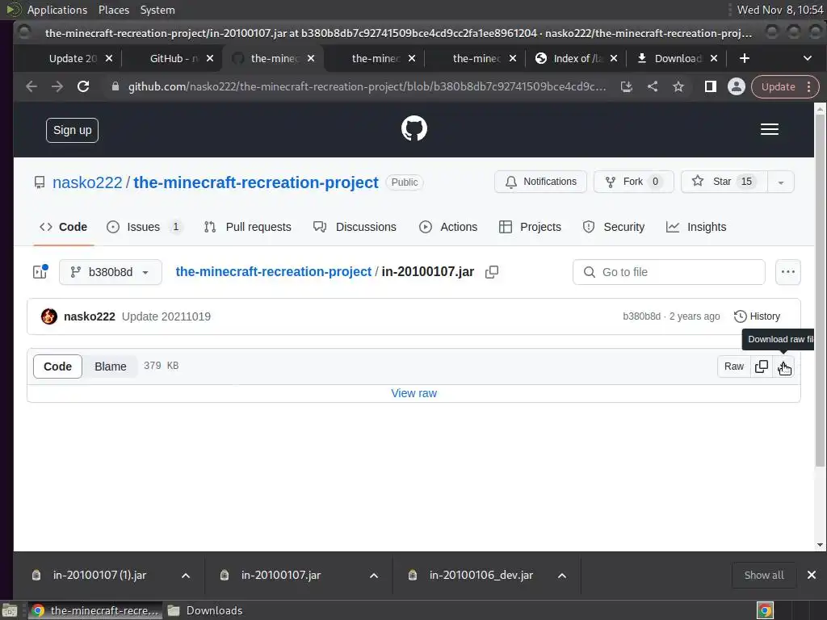The width and height of the screenshot is (827, 620).
Task: Expand options for in-20100106_dev.jar download
Action: [x=562, y=575]
